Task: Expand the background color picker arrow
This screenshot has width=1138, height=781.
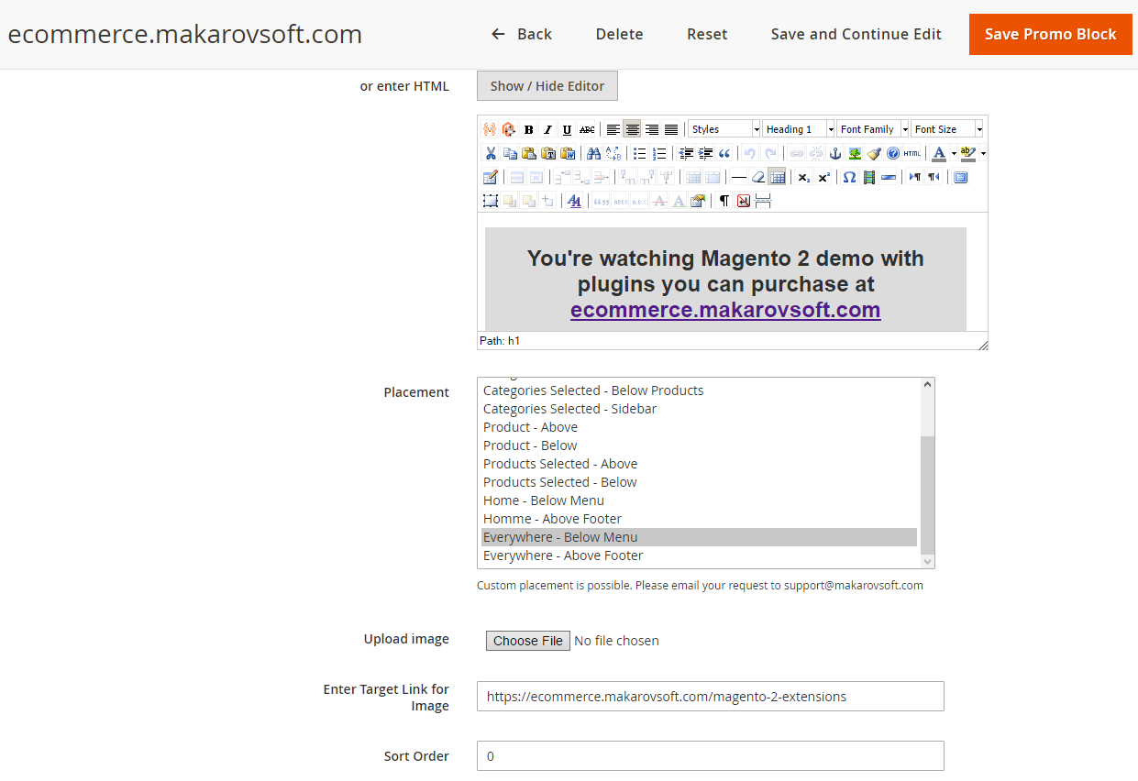Action: click(x=983, y=153)
